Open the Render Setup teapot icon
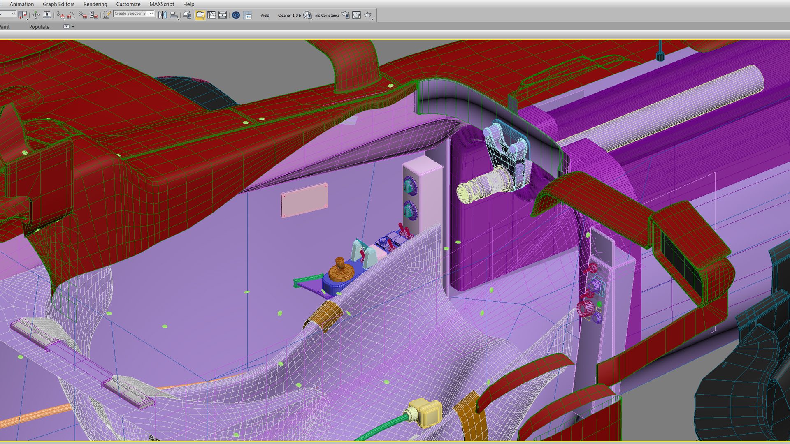790x444 pixels. click(346, 15)
